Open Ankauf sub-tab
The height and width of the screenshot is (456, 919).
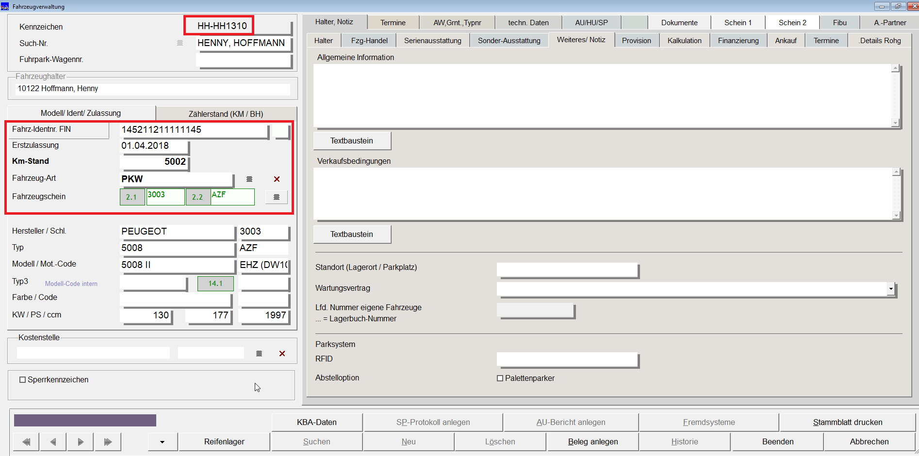click(786, 41)
